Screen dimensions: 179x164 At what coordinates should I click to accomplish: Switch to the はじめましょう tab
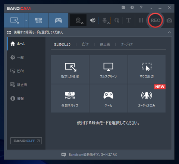coord(62,44)
